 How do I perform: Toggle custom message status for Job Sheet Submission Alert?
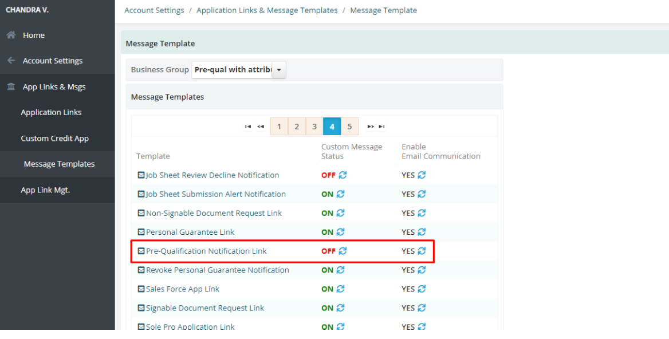tap(340, 194)
